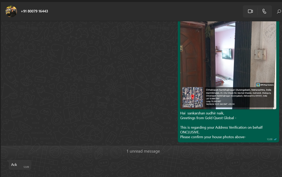Start a video call with the contact

coord(250,11)
